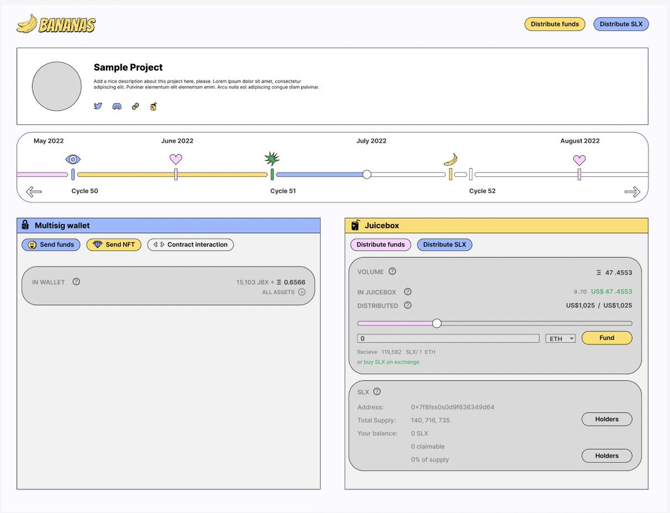The image size is (670, 513).
Task: Click Total Supply value 140, 716, 735
Action: (430, 420)
